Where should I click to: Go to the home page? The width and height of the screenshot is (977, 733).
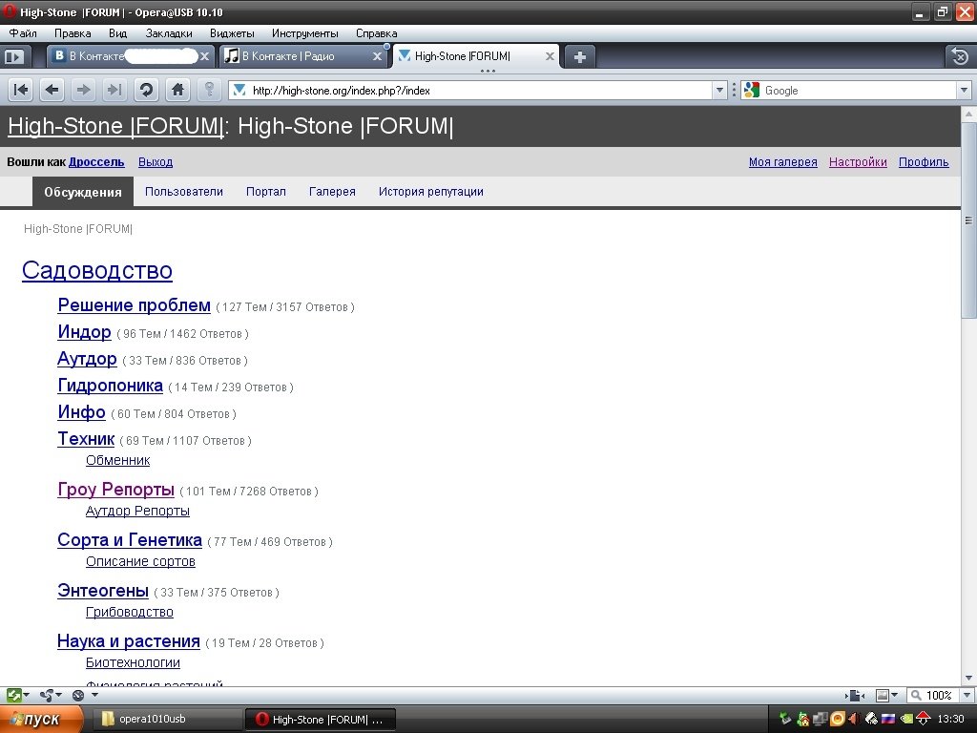pos(177,91)
